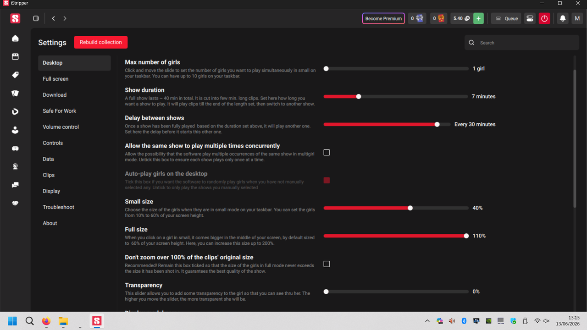Enable same show playing multiple times concurrently

(327, 152)
